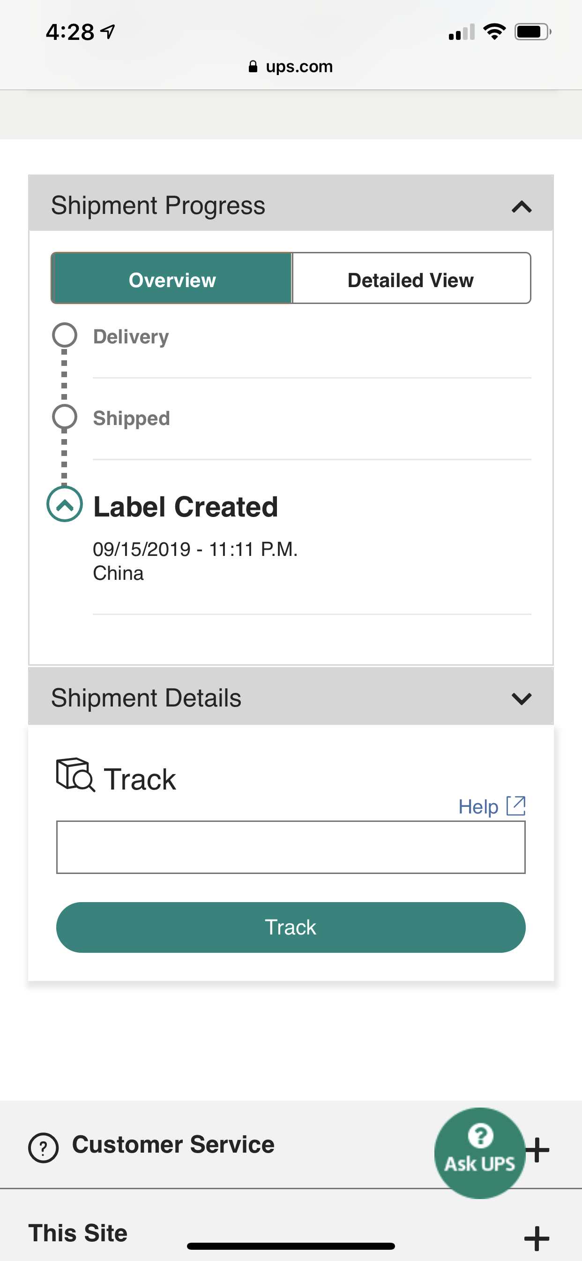The width and height of the screenshot is (582, 1261).
Task: Switch to the Detailed View tab
Action: pyautogui.click(x=411, y=279)
